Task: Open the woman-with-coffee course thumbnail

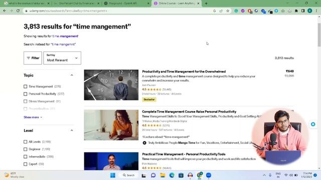Action: click(111, 125)
